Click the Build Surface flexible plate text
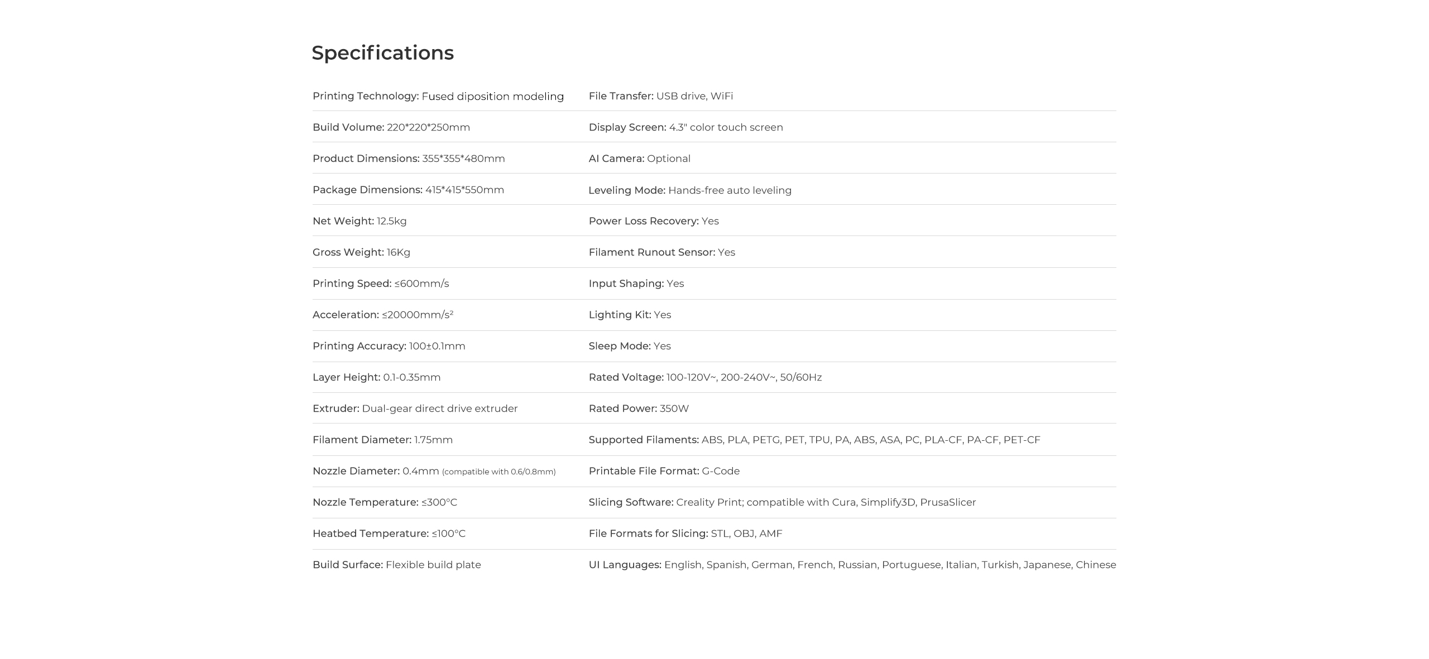1429x659 pixels. pos(396,565)
